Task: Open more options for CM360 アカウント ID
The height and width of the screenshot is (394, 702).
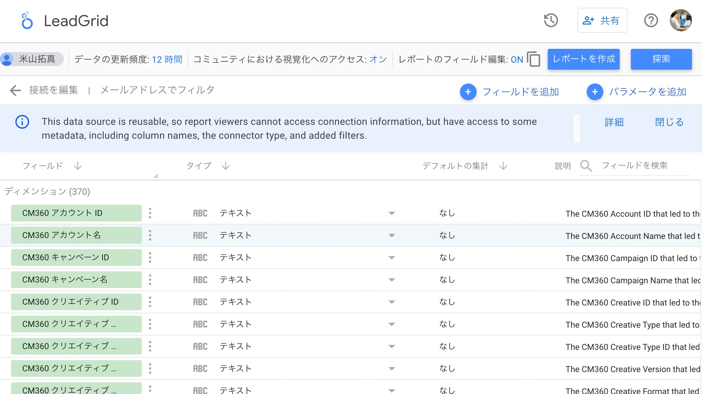Action: (x=150, y=213)
